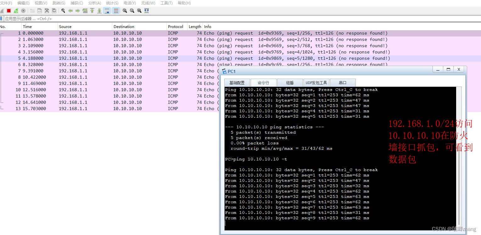The height and width of the screenshot is (235, 481).
Task: Switch to UDP发包工具 tab in PC1
Action: coord(316,83)
